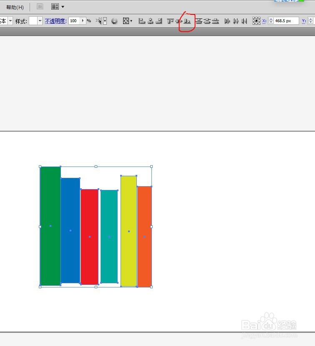
Task: Click the right-middle bounding box handle
Action: 151,227
